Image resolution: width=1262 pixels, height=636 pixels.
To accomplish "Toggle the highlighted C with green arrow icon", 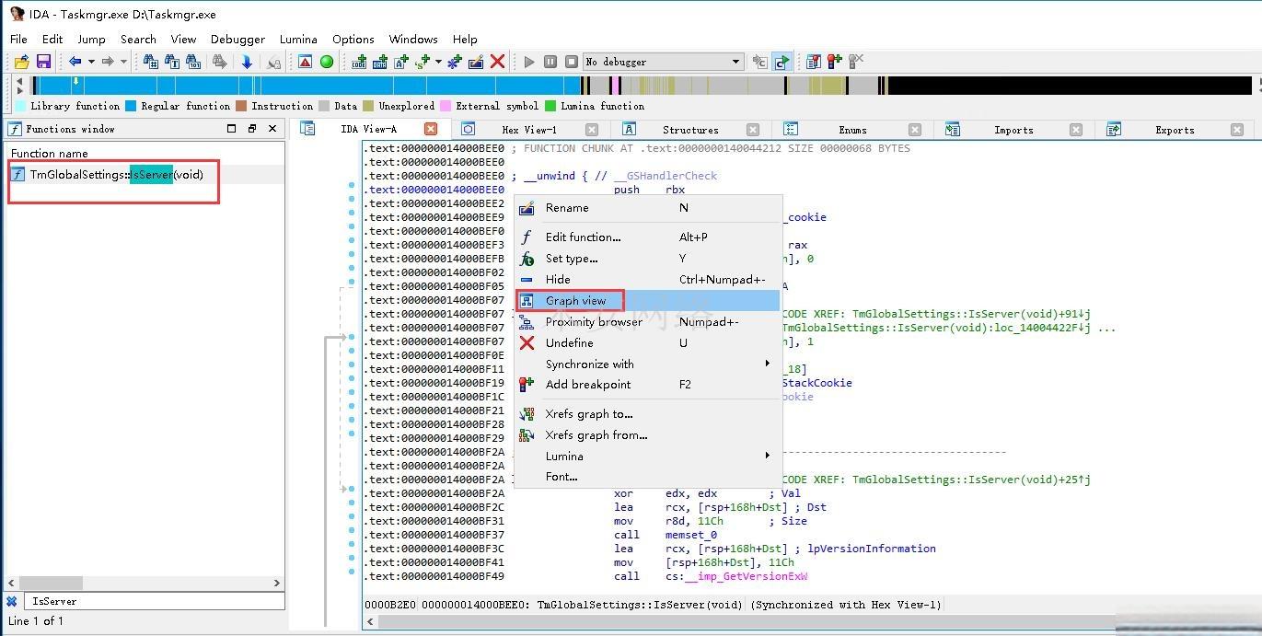I will [782, 62].
